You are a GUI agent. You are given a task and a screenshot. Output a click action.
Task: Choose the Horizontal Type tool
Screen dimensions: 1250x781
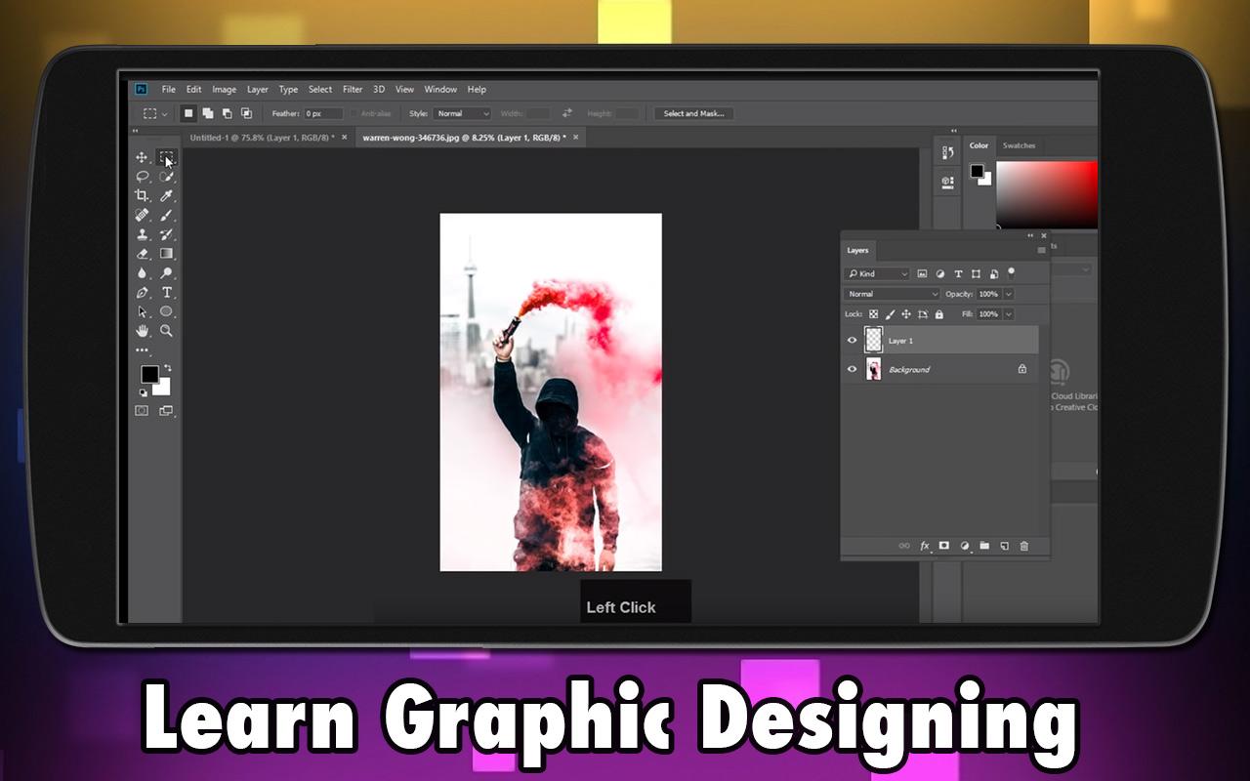[167, 292]
